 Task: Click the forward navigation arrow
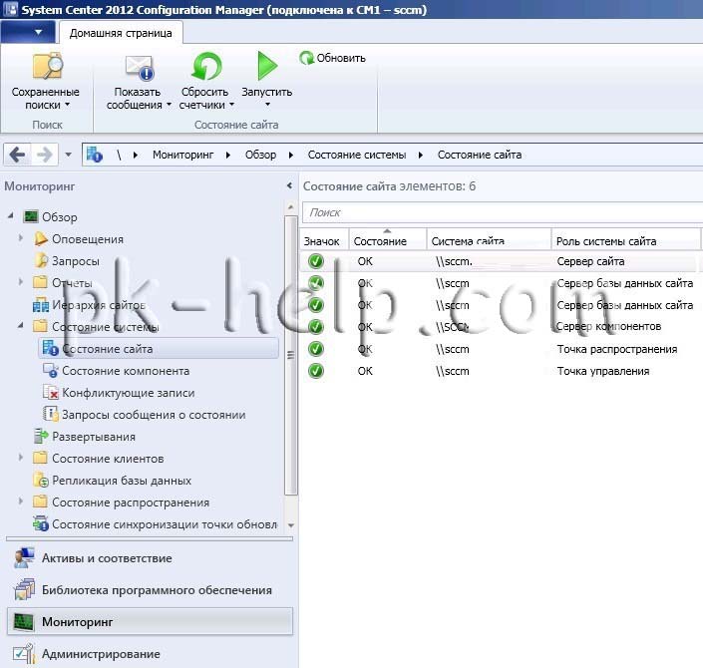[x=45, y=155]
